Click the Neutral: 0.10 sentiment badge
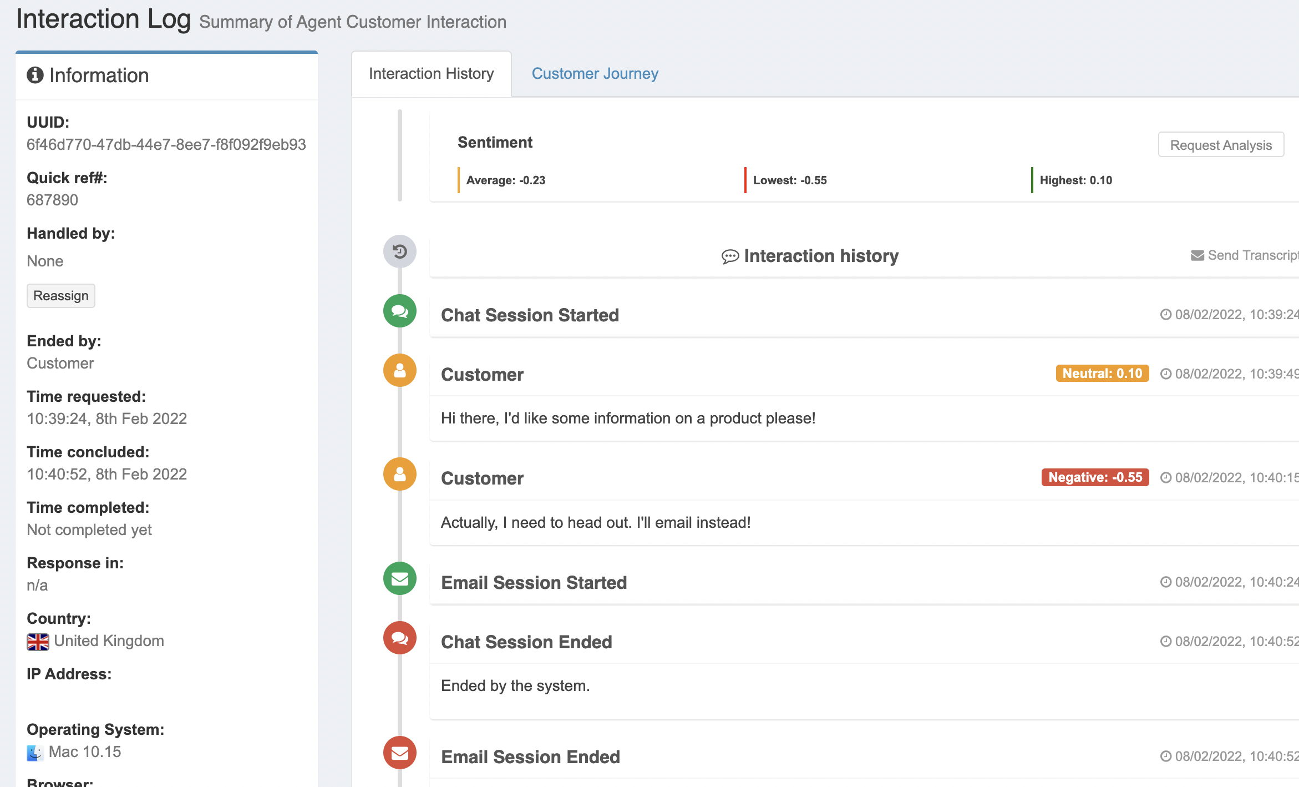The height and width of the screenshot is (787, 1299). coord(1102,374)
